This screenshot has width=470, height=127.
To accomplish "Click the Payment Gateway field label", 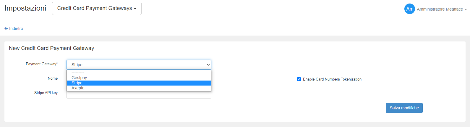I will [42, 64].
